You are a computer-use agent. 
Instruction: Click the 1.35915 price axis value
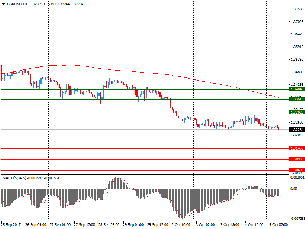(x=297, y=47)
